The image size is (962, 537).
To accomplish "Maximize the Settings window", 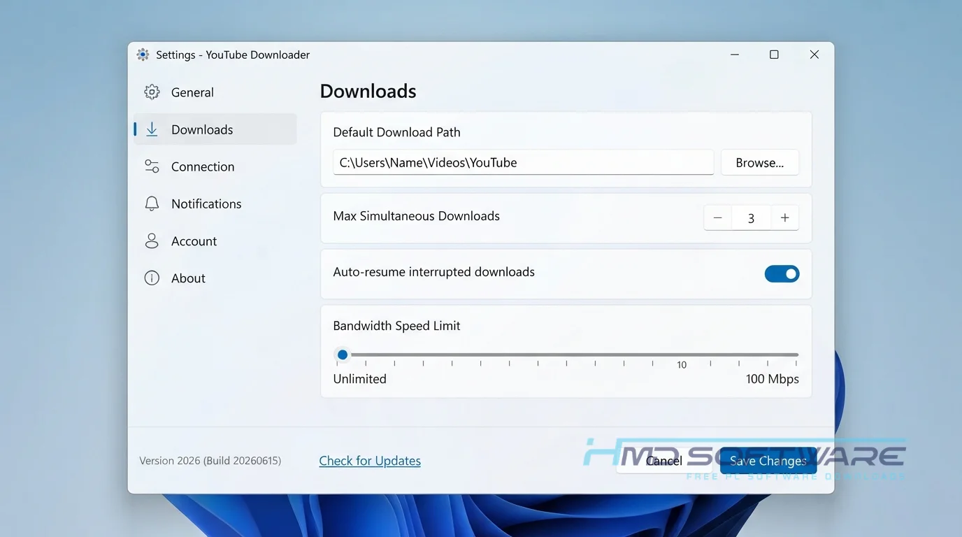I will point(774,55).
